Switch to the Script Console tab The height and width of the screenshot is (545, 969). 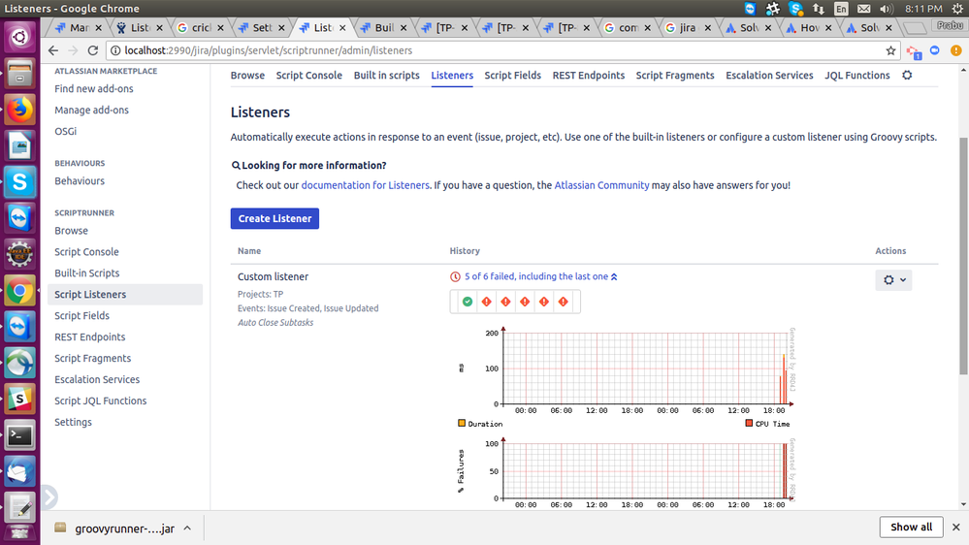[x=309, y=76]
